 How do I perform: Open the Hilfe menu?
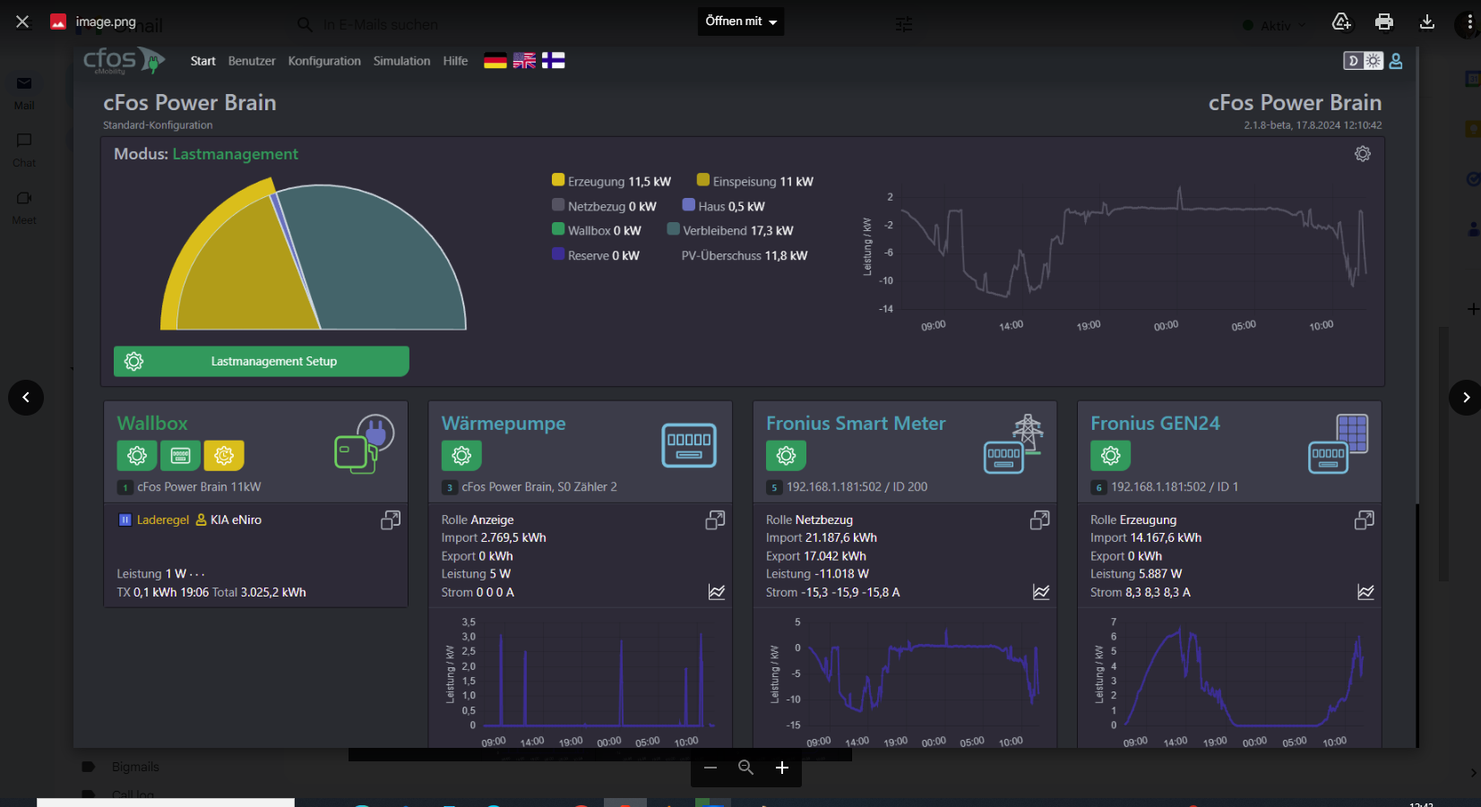click(455, 61)
